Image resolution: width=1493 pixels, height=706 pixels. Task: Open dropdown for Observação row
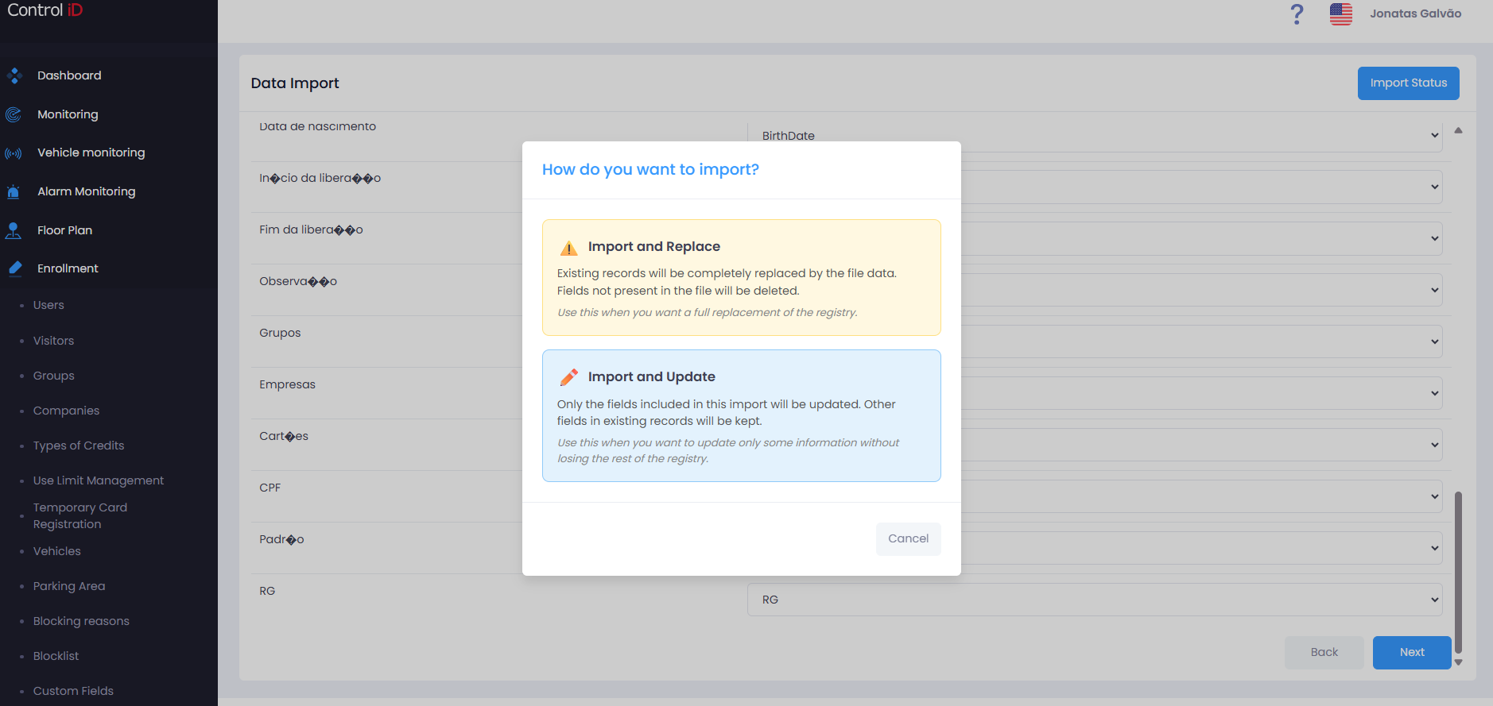[x=1201, y=290]
